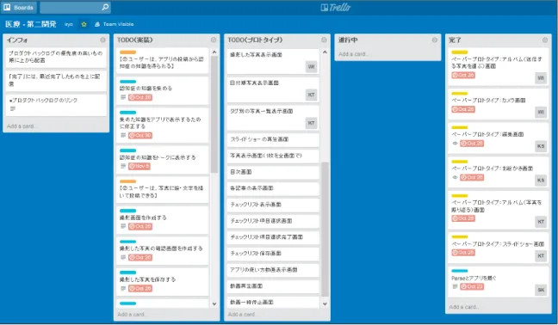The width and height of the screenshot is (558, 325).
Task: Click the Oct 30 due date badge
Action: pos(140,135)
